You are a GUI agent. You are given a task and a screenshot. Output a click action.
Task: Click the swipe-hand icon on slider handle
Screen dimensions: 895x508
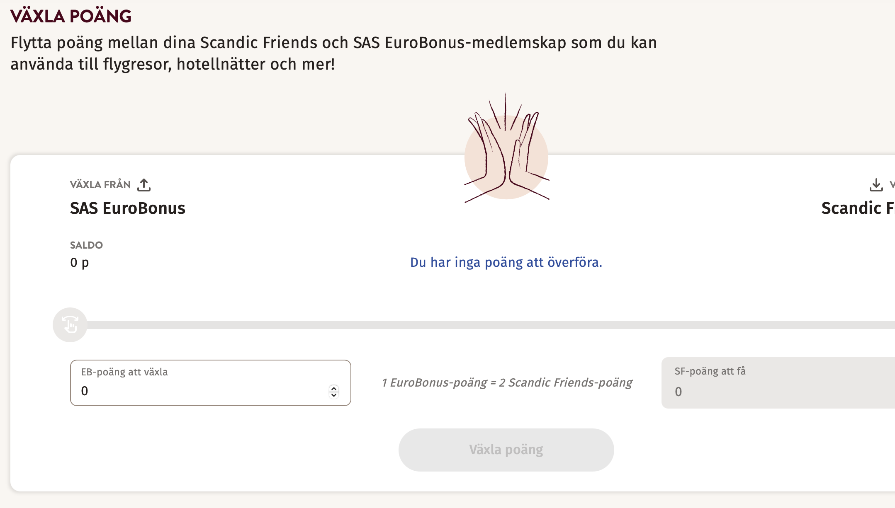point(70,325)
